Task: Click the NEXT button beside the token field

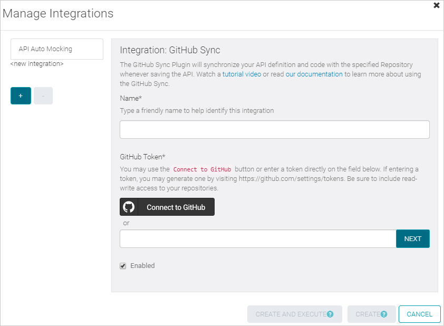Action: (x=413, y=238)
